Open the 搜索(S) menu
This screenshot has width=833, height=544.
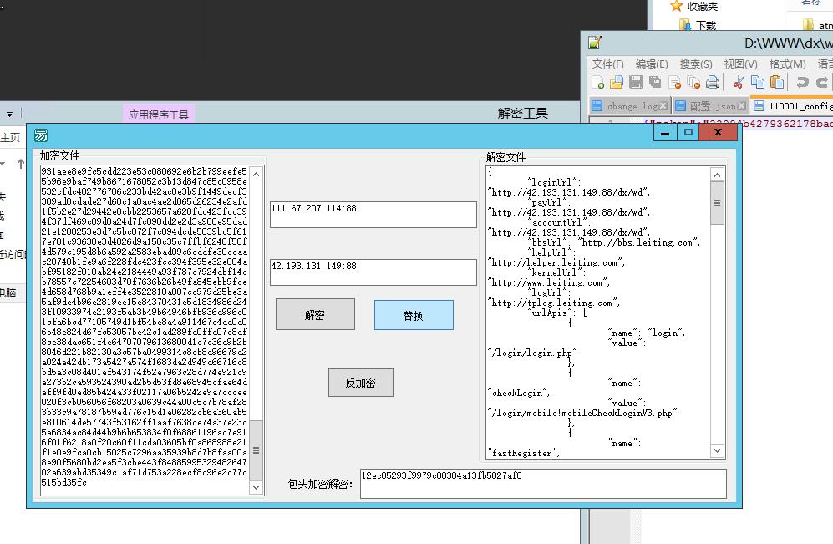(x=696, y=64)
